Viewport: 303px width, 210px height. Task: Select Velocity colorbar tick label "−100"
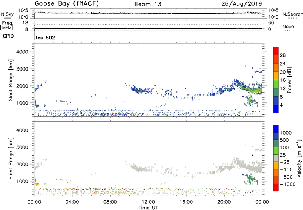coord(286,169)
